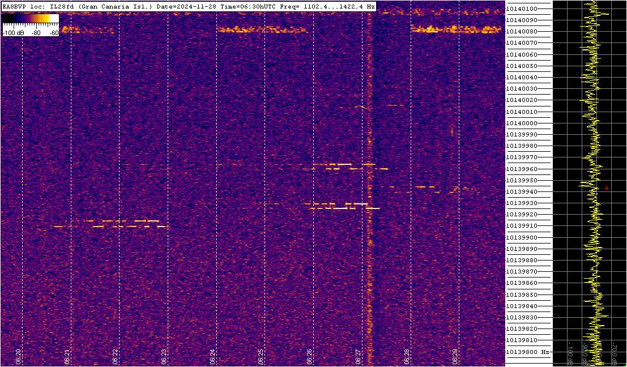Click the 10139830 frequency label
Image resolution: width=627 pixels, height=367 pixels.
tap(522, 317)
